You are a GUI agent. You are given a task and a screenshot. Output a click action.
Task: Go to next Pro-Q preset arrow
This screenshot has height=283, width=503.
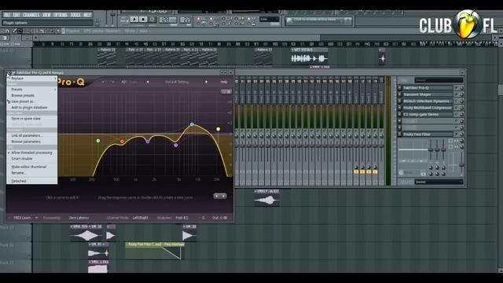coord(206,82)
